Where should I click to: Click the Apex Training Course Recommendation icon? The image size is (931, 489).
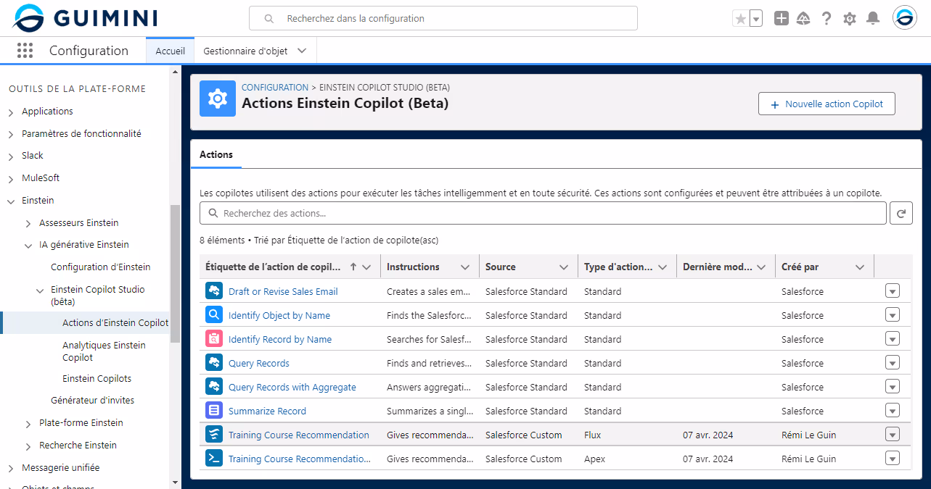(x=213, y=459)
